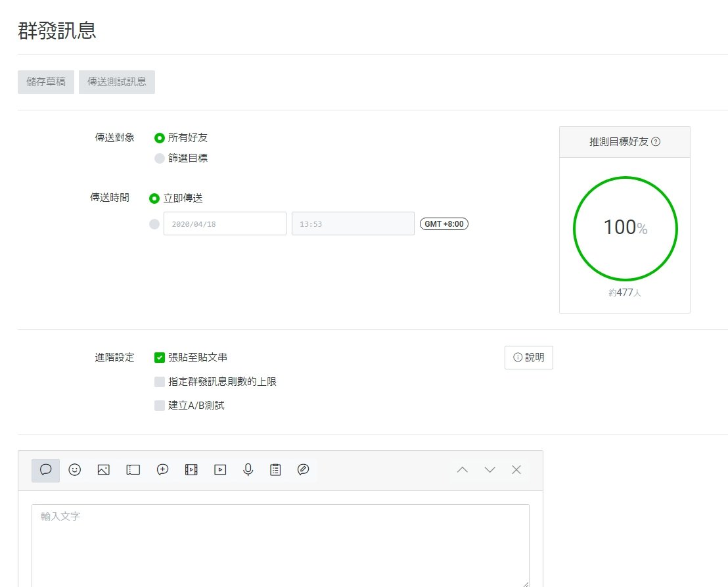Select the text message speech bubble icon
The width and height of the screenshot is (728, 587).
pyautogui.click(x=46, y=470)
